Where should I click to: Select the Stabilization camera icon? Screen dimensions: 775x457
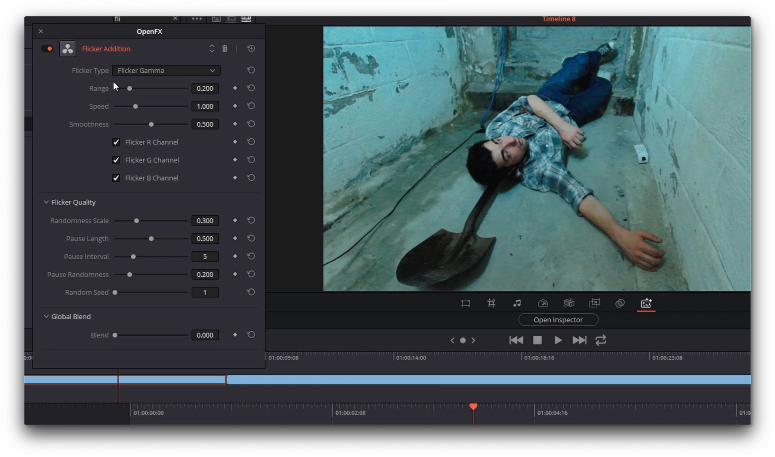click(x=569, y=303)
